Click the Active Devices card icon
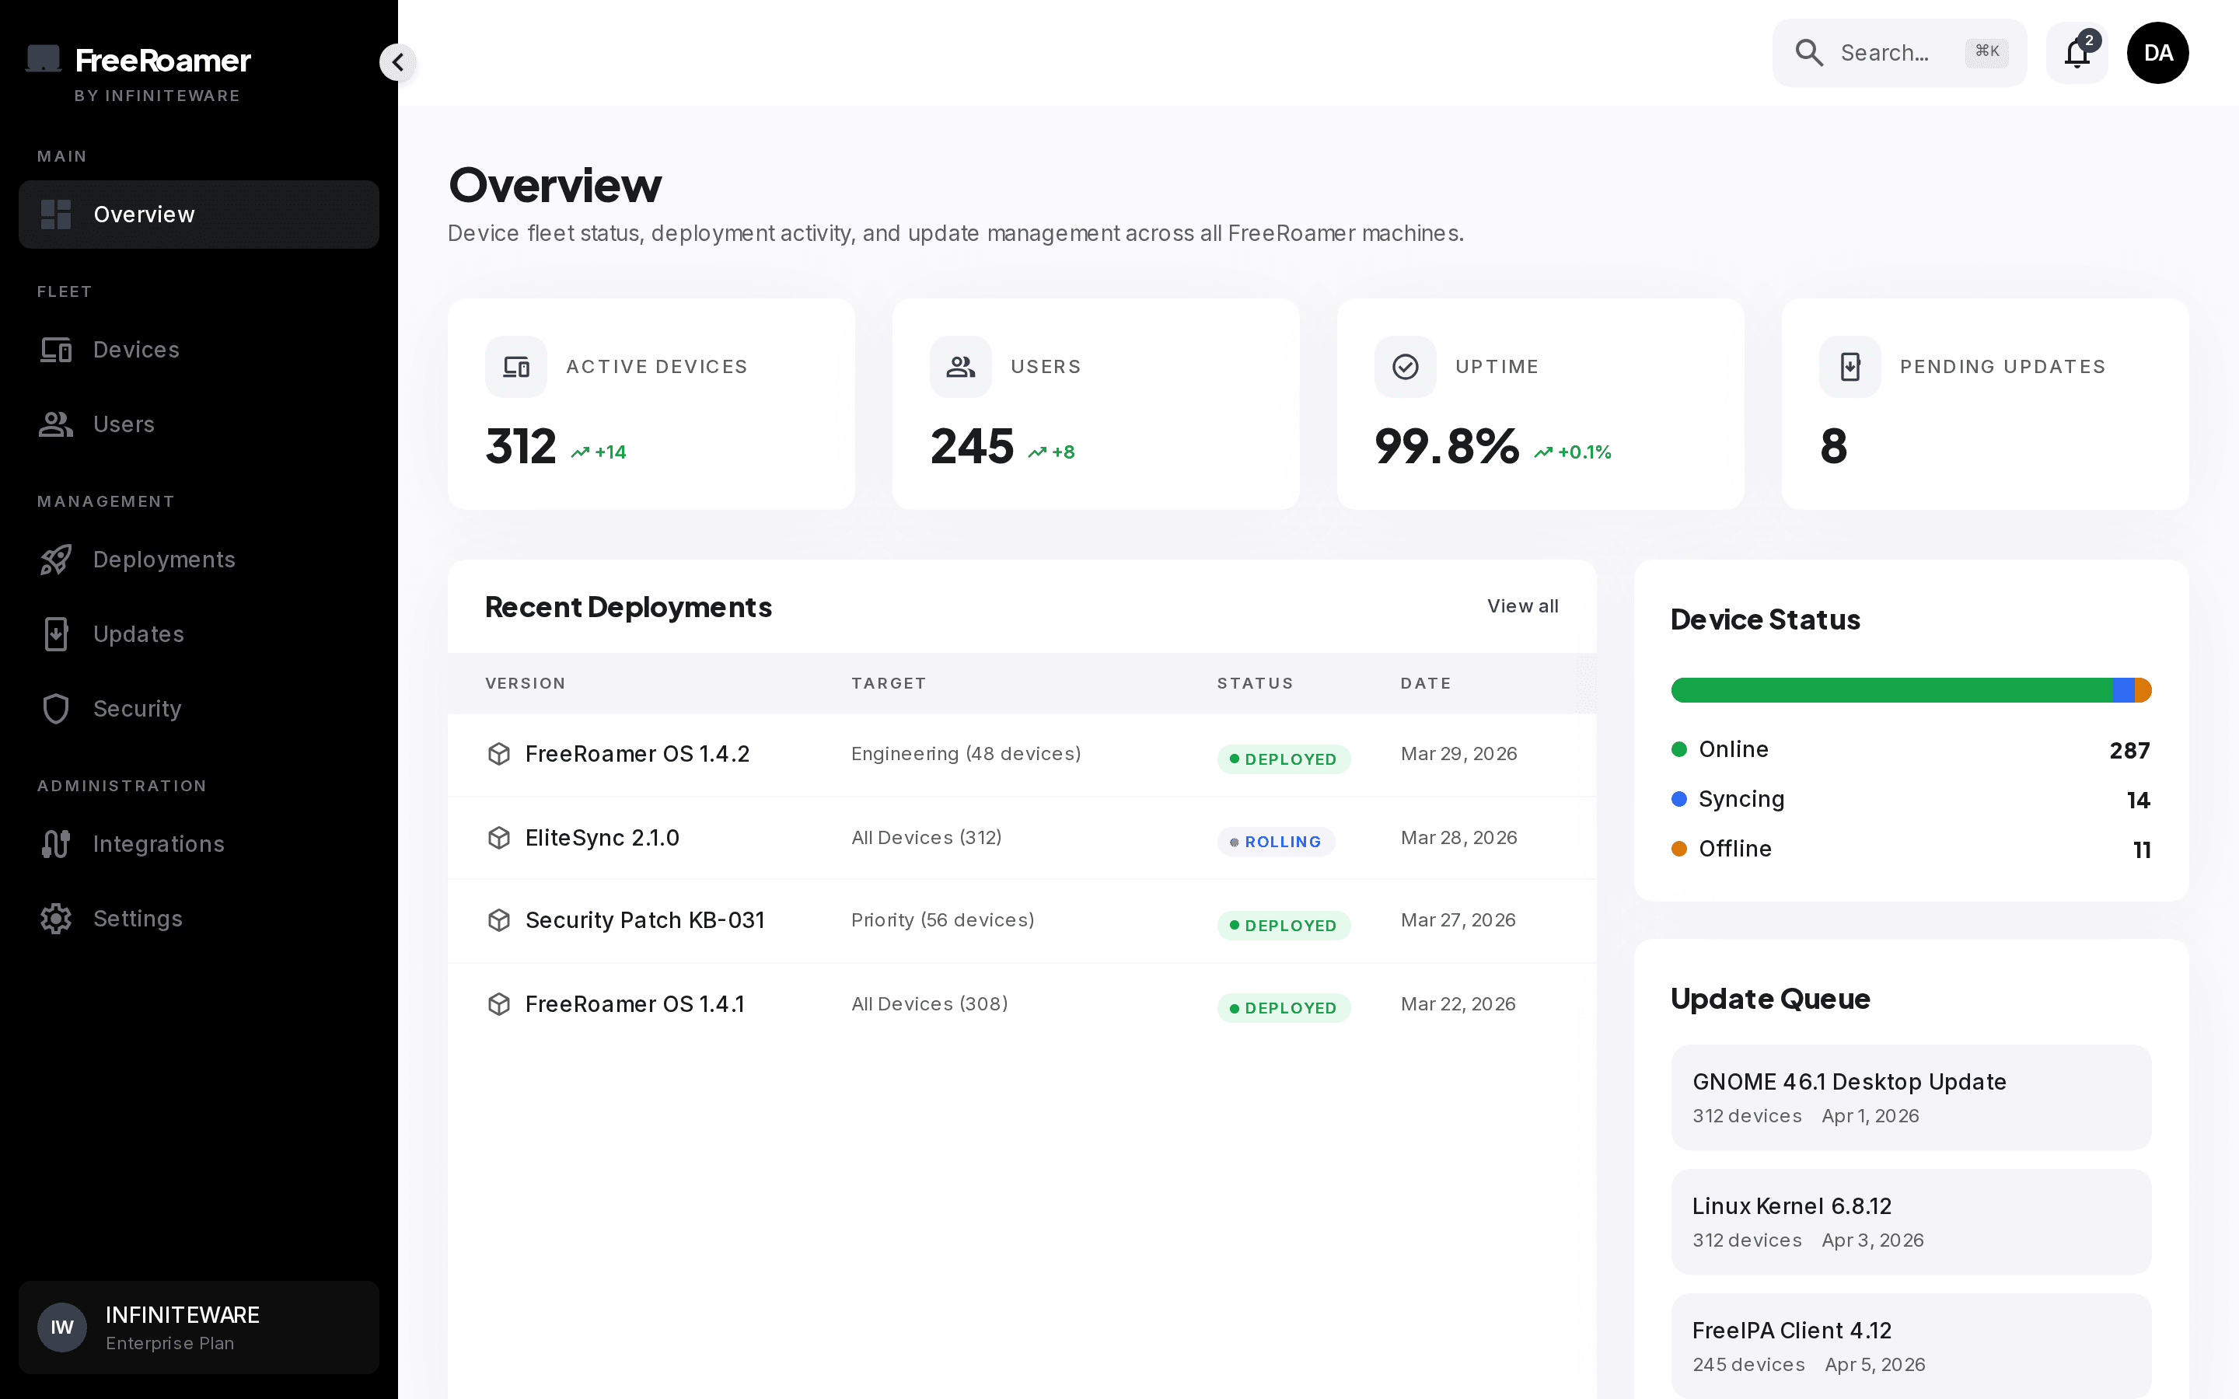The height and width of the screenshot is (1399, 2239). 516,366
